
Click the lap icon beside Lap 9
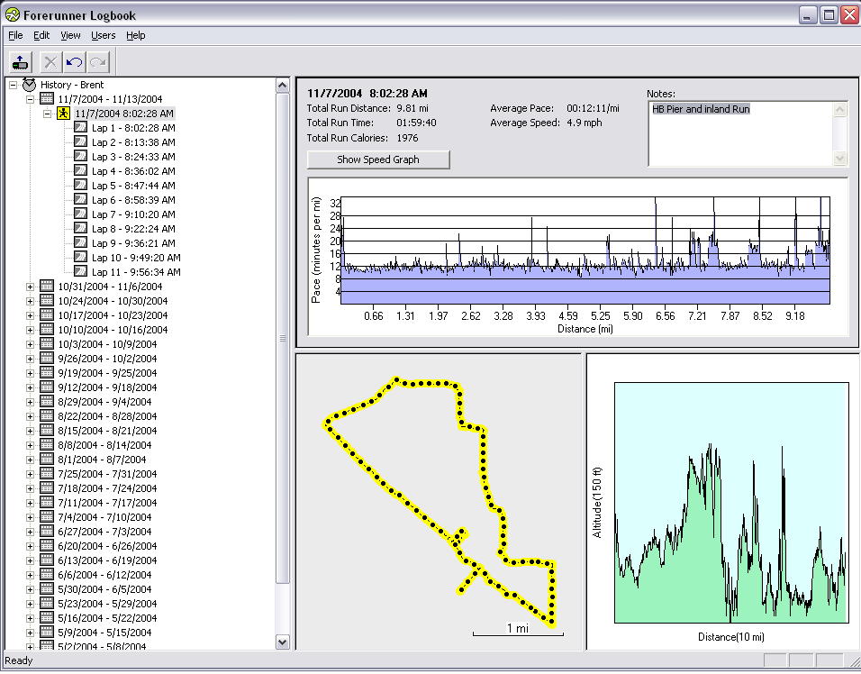[81, 242]
